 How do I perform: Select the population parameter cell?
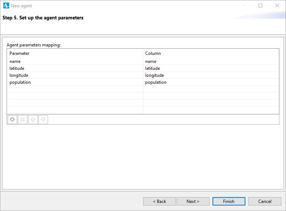click(75, 82)
